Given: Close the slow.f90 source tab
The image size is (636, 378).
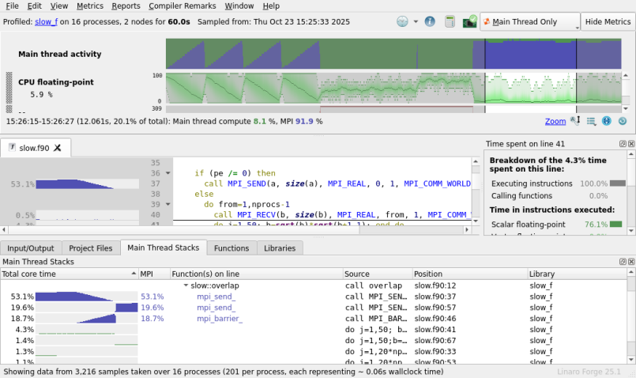Looking at the screenshot, I should [58, 147].
